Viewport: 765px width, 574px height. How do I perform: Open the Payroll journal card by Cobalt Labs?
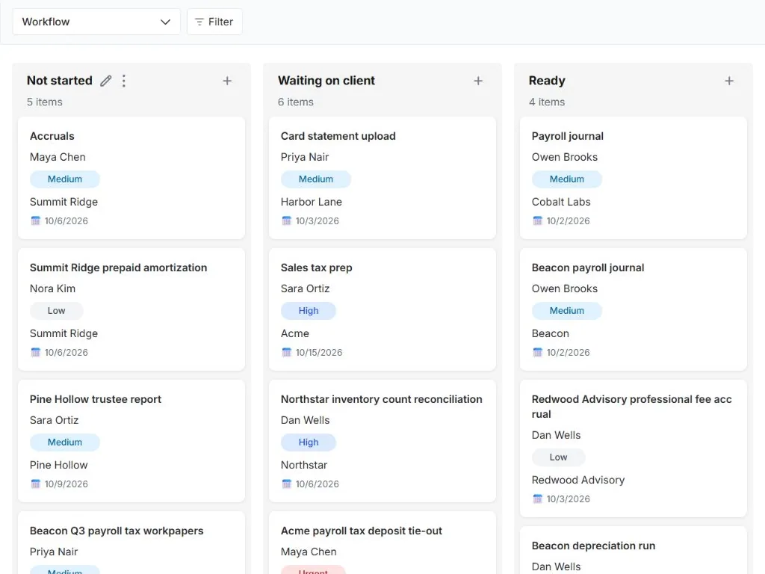coord(568,136)
